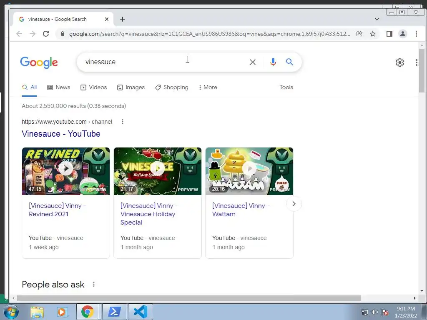Screen dimensions: 427x320
Task: View site information padlock icon
Action: click(x=63, y=34)
